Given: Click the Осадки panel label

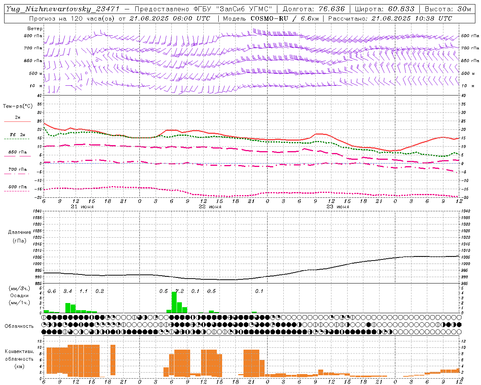Looking at the screenshot, I should 19,296.
